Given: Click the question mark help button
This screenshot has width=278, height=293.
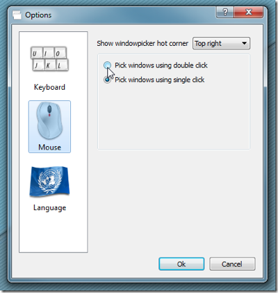Looking at the screenshot, I should [225, 12].
